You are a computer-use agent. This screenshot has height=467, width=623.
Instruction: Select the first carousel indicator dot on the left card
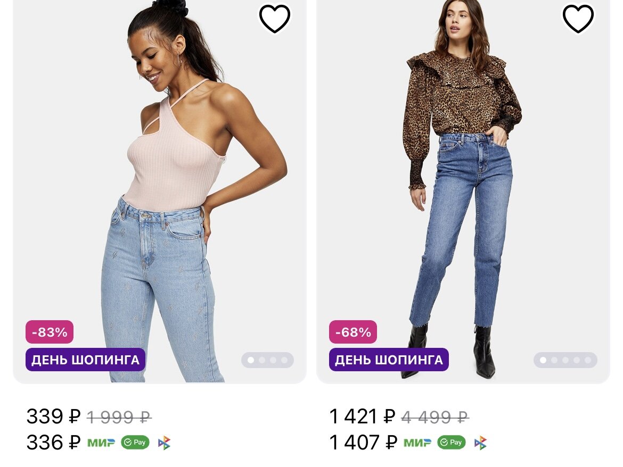251,361
